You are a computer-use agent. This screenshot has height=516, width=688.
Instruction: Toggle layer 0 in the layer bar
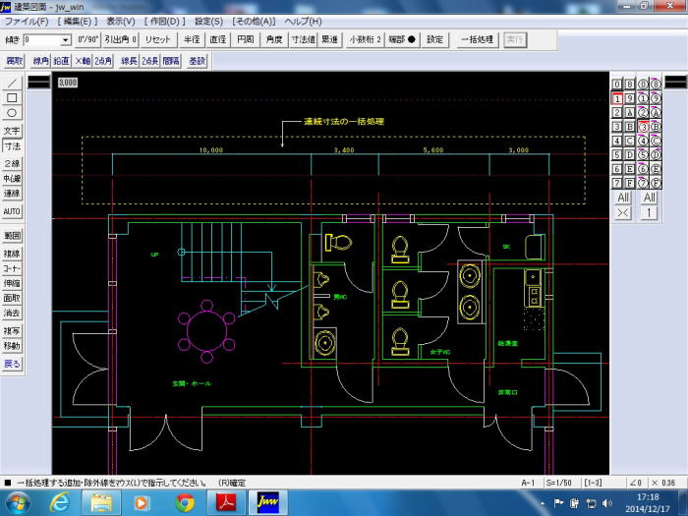coord(617,85)
